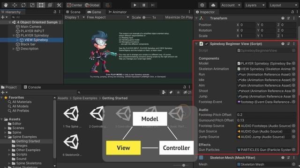Select Main Camera in Hierarchy
Viewport: 300px width, 168px height.
pyautogui.click(x=31, y=27)
